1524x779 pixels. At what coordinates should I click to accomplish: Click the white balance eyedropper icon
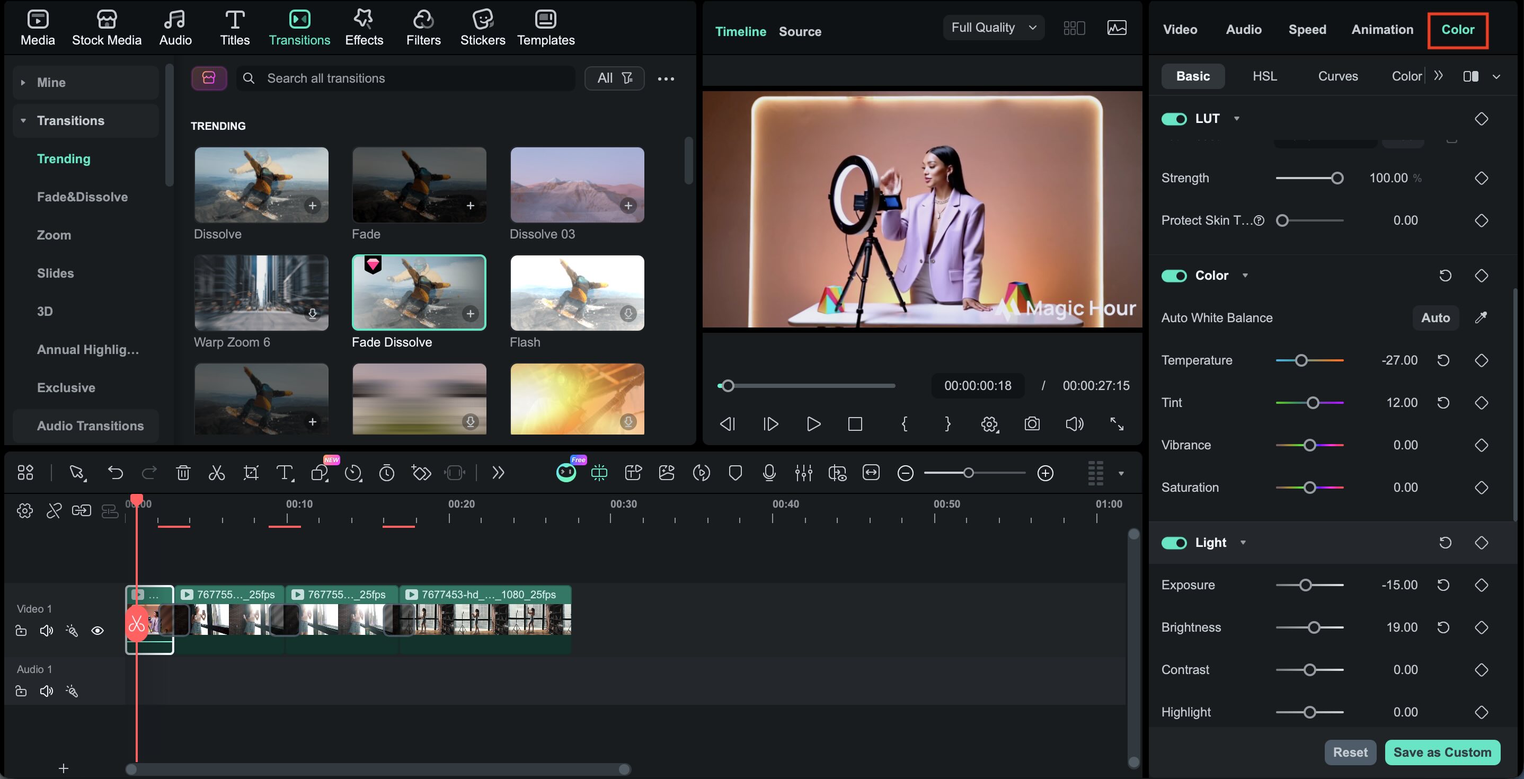[1481, 317]
